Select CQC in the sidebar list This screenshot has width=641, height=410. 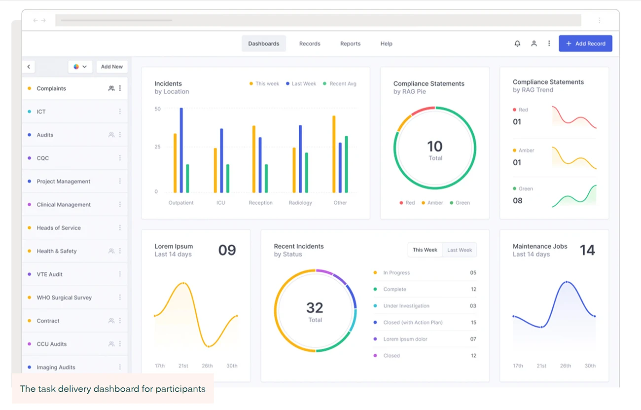tap(75, 158)
